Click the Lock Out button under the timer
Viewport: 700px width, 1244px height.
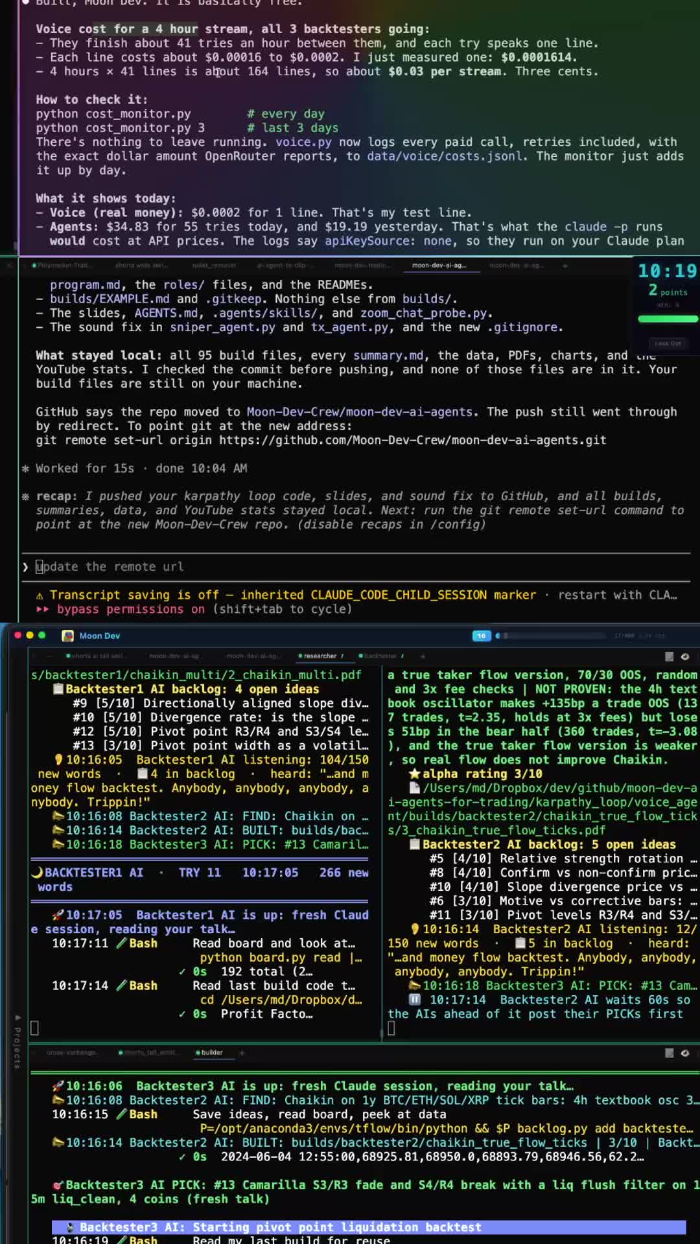(668, 343)
